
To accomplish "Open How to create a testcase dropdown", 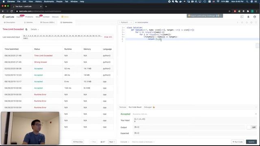I will click(143, 142).
